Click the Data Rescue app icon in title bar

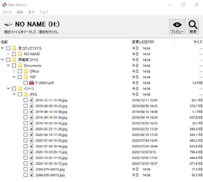click(x=4, y=5)
